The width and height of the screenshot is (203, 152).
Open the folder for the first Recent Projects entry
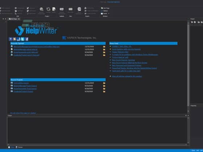coord(104,83)
